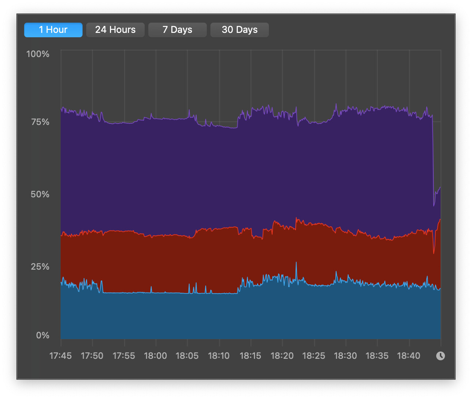The height and width of the screenshot is (399, 472).
Task: Click the 18:10 time label
Action: click(219, 356)
